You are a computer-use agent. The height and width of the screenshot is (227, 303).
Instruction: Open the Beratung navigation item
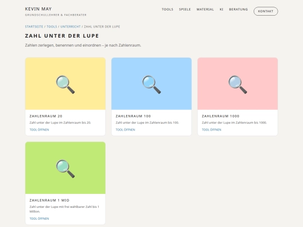pyautogui.click(x=238, y=10)
